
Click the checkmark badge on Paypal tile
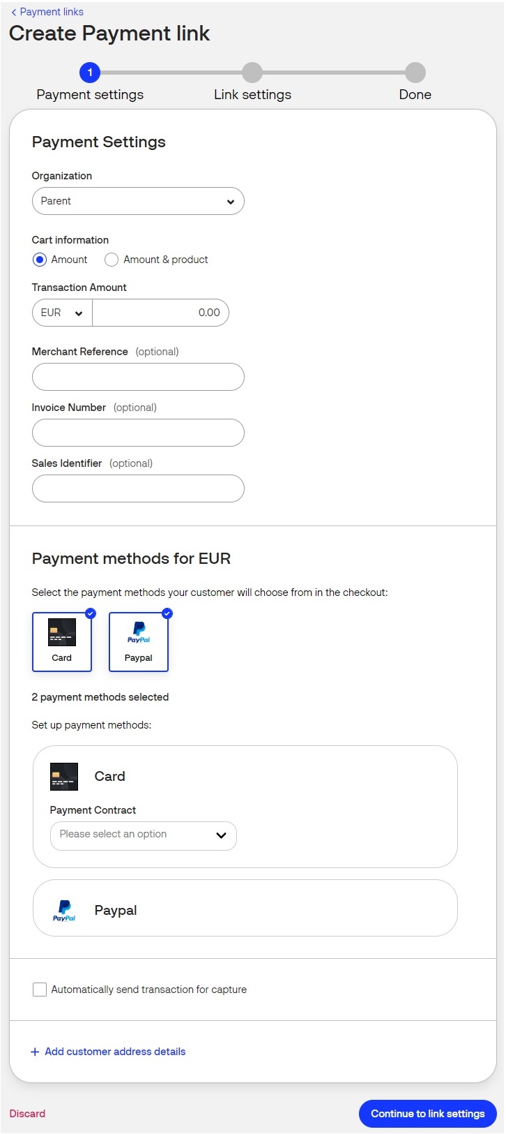(x=167, y=614)
